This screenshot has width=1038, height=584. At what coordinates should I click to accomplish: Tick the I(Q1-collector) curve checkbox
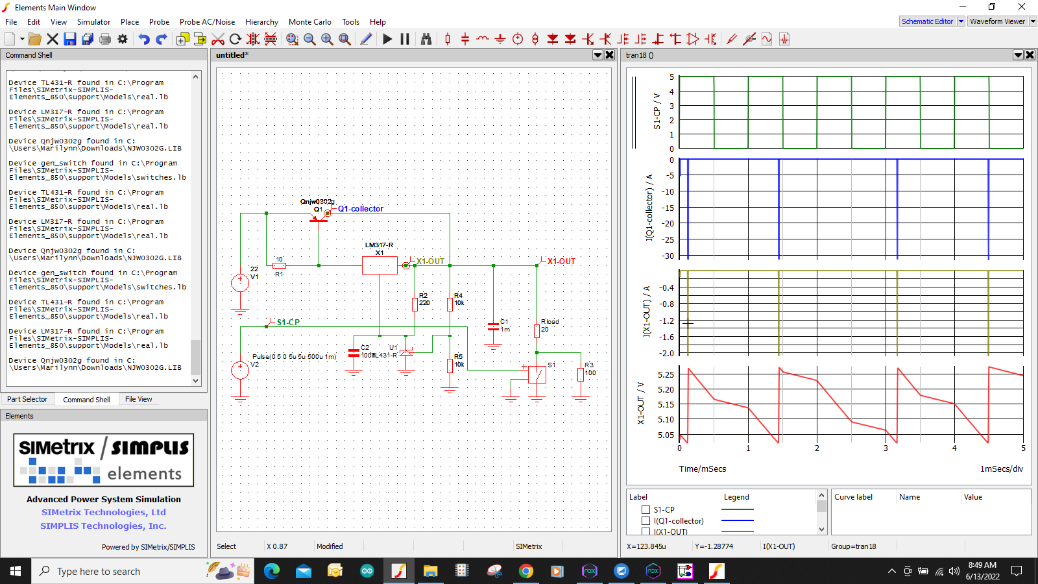[x=646, y=520]
